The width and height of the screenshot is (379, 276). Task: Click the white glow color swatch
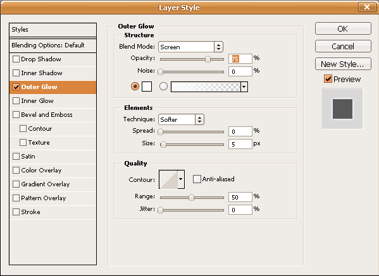point(147,87)
